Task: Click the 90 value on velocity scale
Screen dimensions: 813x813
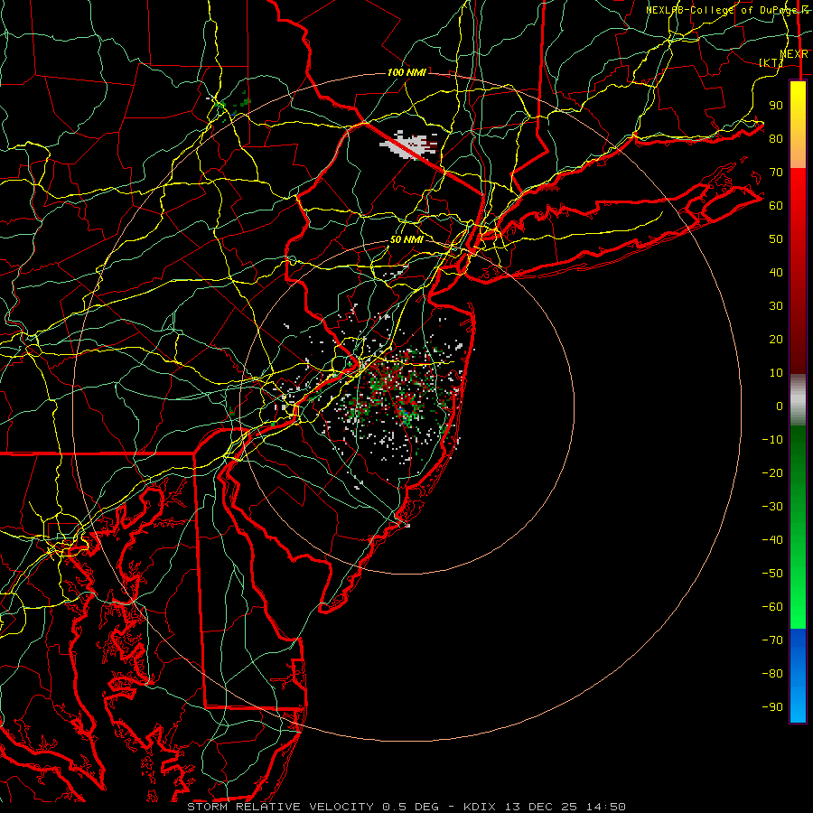Action: point(776,106)
